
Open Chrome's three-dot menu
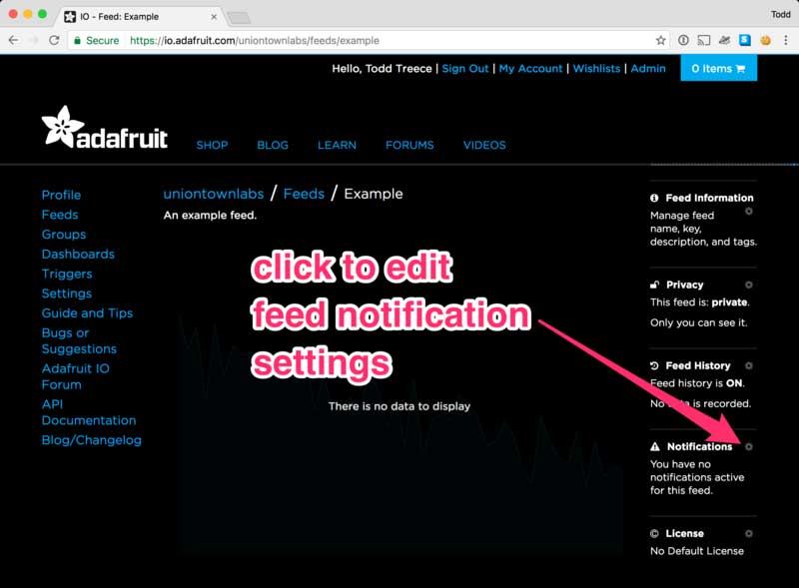coord(785,41)
